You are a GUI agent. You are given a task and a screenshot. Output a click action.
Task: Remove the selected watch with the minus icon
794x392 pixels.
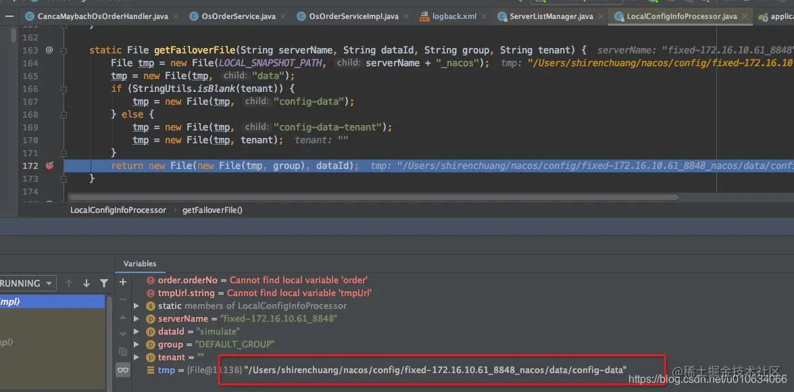click(x=122, y=299)
